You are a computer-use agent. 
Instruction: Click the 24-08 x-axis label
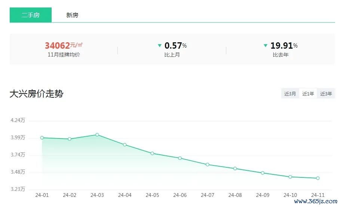pyautogui.click(x=235, y=195)
